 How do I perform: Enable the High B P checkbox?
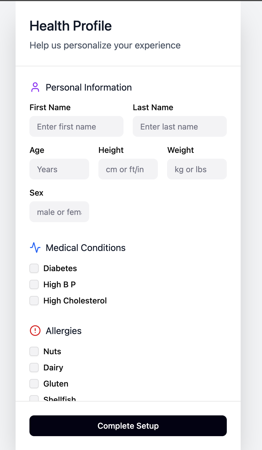pyautogui.click(x=34, y=284)
